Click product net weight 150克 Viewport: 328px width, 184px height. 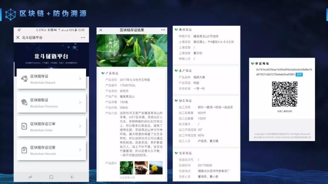click(124, 102)
